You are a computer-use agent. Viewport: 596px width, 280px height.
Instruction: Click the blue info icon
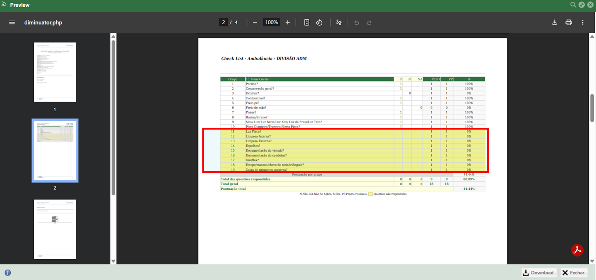(8, 273)
